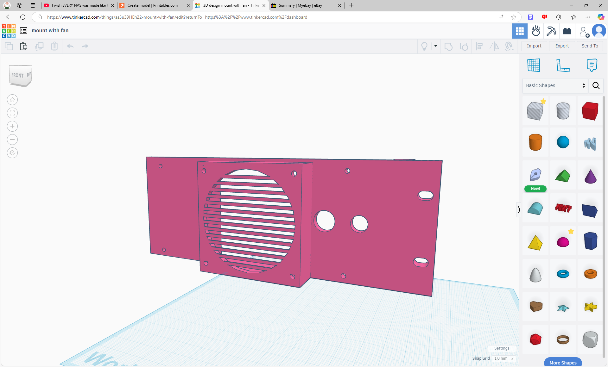
Task: Click the Tinkercad logo
Action: pyautogui.click(x=9, y=31)
